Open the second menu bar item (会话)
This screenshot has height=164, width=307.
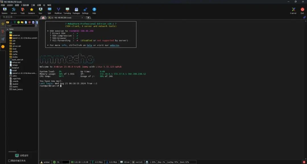click(x=10, y=5)
